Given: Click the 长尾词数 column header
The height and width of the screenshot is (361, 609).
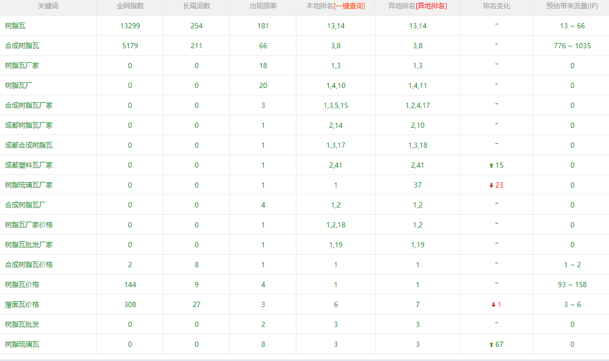Looking at the screenshot, I should (196, 6).
